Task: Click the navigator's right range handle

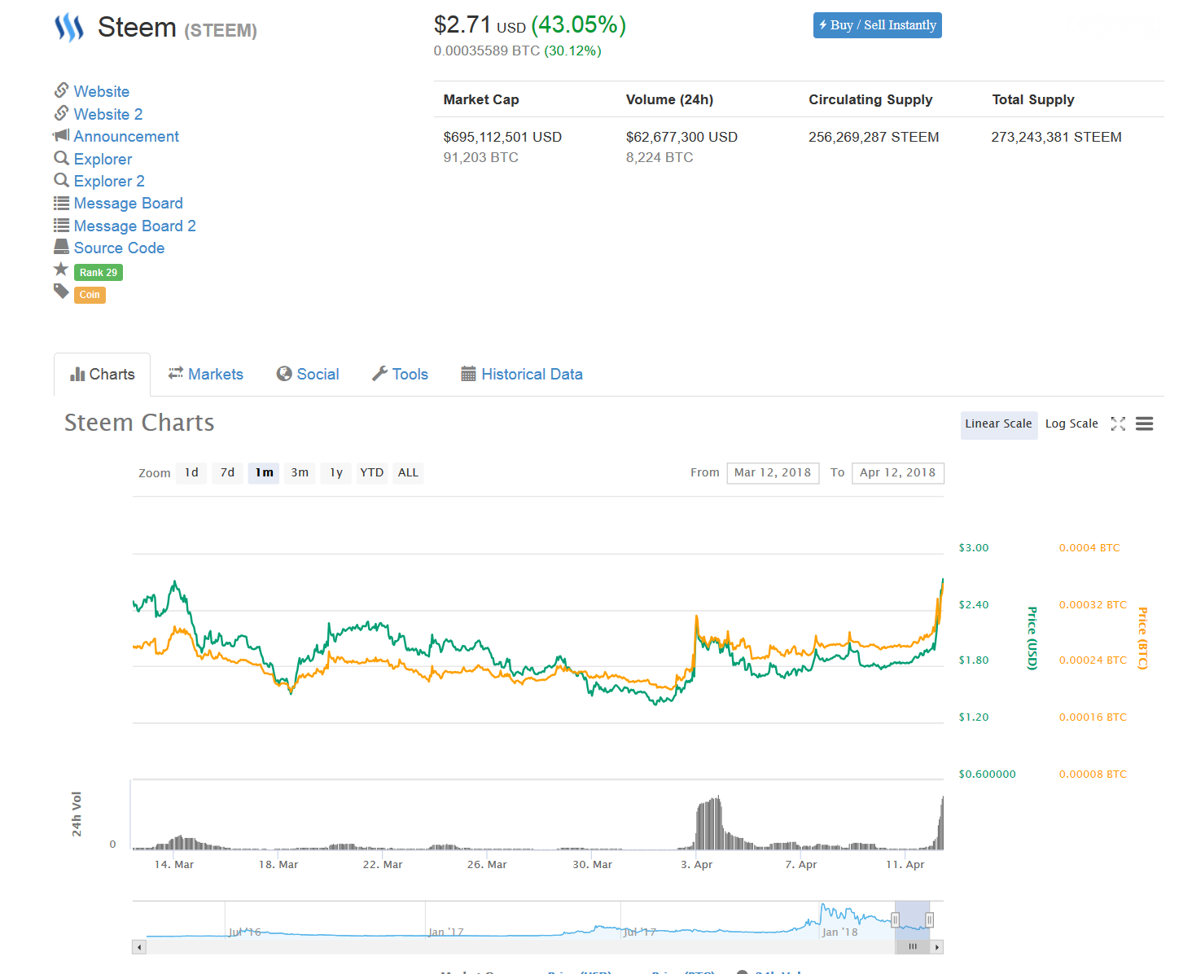Action: [929, 920]
